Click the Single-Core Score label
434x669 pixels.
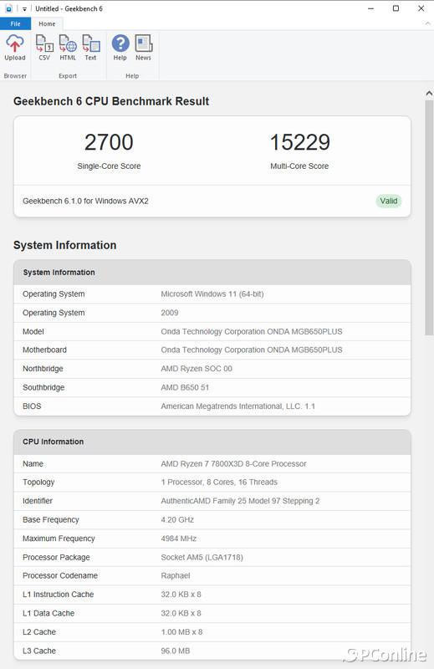(109, 166)
